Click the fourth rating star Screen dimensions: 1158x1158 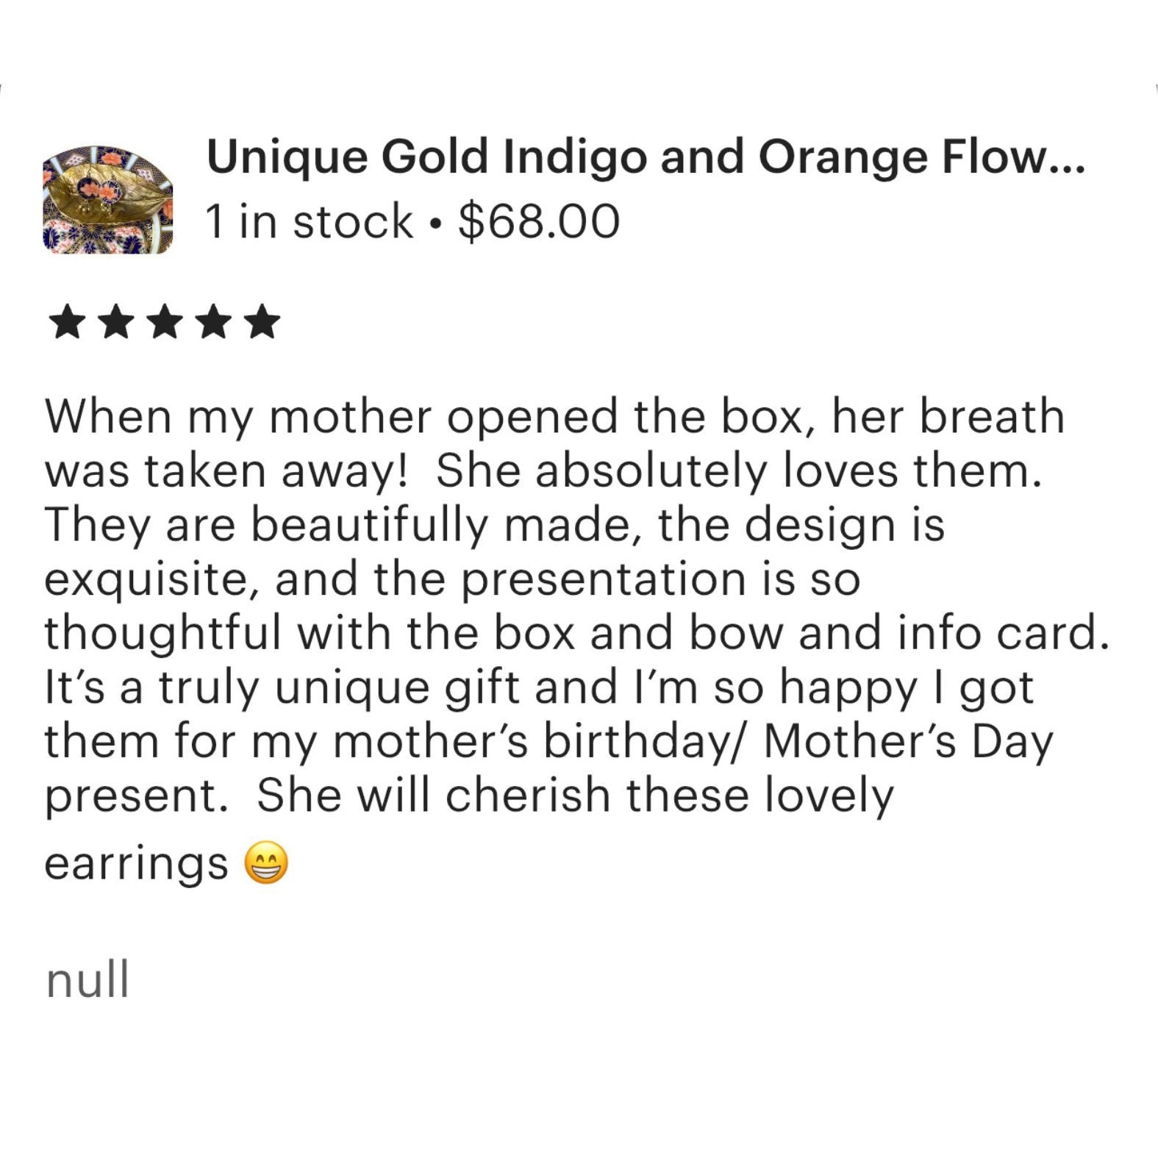click(215, 324)
